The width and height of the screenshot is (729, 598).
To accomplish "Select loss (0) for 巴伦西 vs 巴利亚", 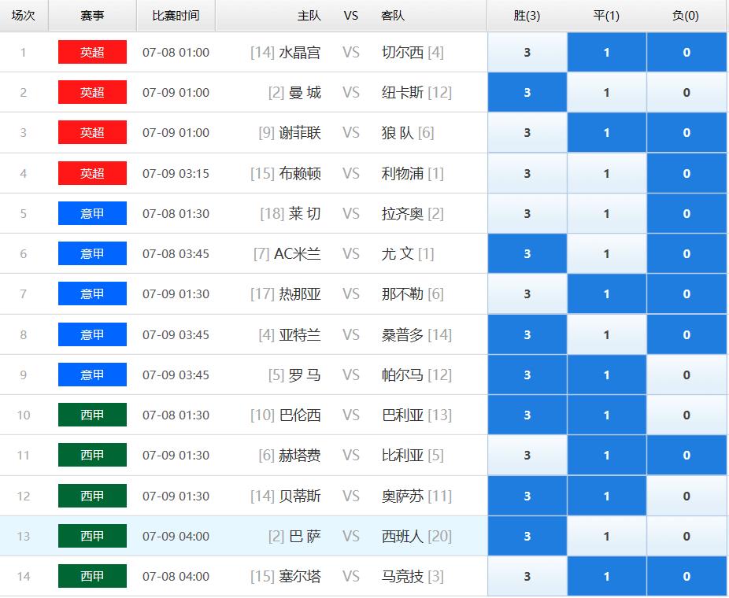I will [x=686, y=415].
